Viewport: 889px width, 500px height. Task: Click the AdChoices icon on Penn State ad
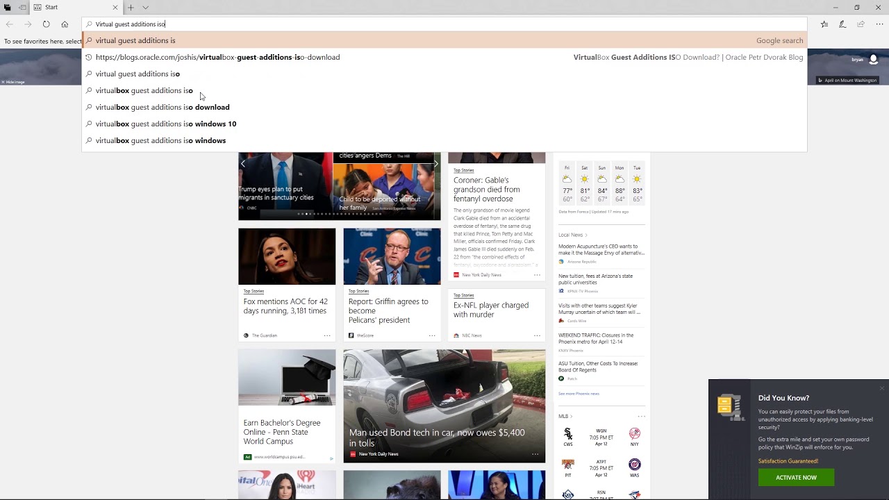coord(331,458)
